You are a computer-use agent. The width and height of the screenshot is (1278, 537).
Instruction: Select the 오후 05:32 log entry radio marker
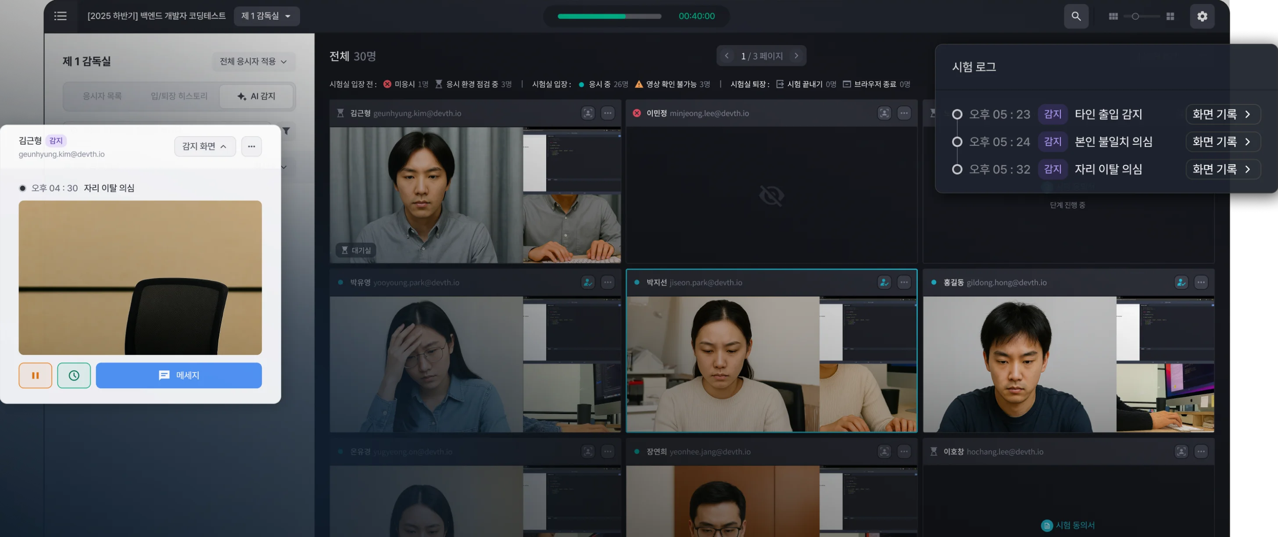pos(957,170)
